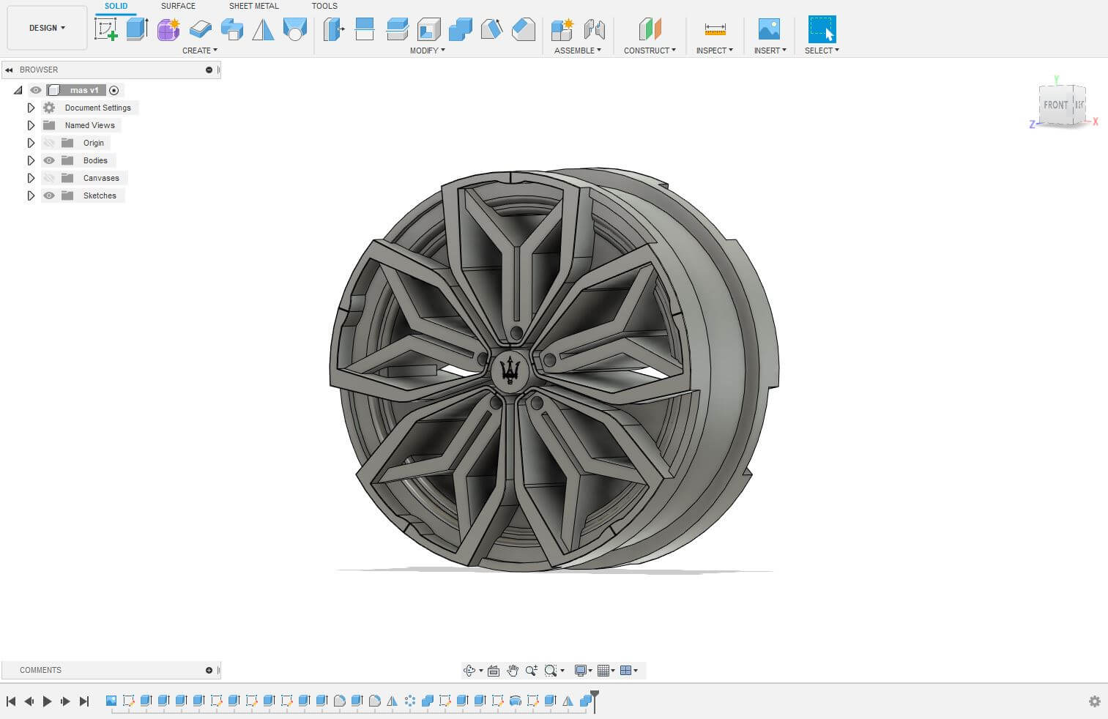Open the Joint tool
The image size is (1108, 719).
pos(594,29)
